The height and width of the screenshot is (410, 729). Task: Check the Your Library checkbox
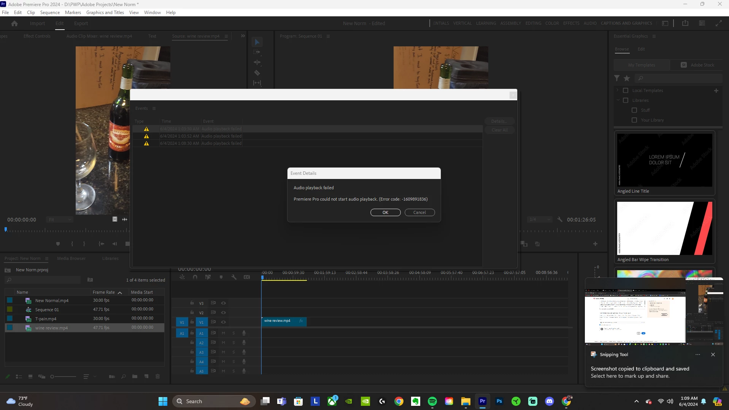[634, 120]
